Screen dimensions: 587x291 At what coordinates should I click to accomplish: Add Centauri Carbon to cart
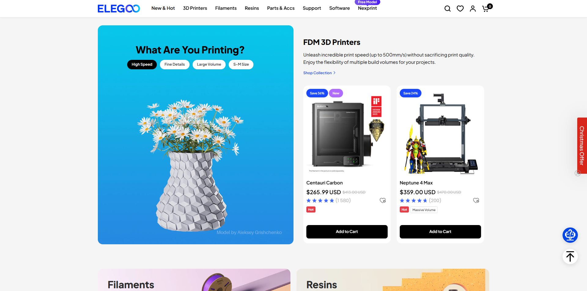(x=347, y=232)
